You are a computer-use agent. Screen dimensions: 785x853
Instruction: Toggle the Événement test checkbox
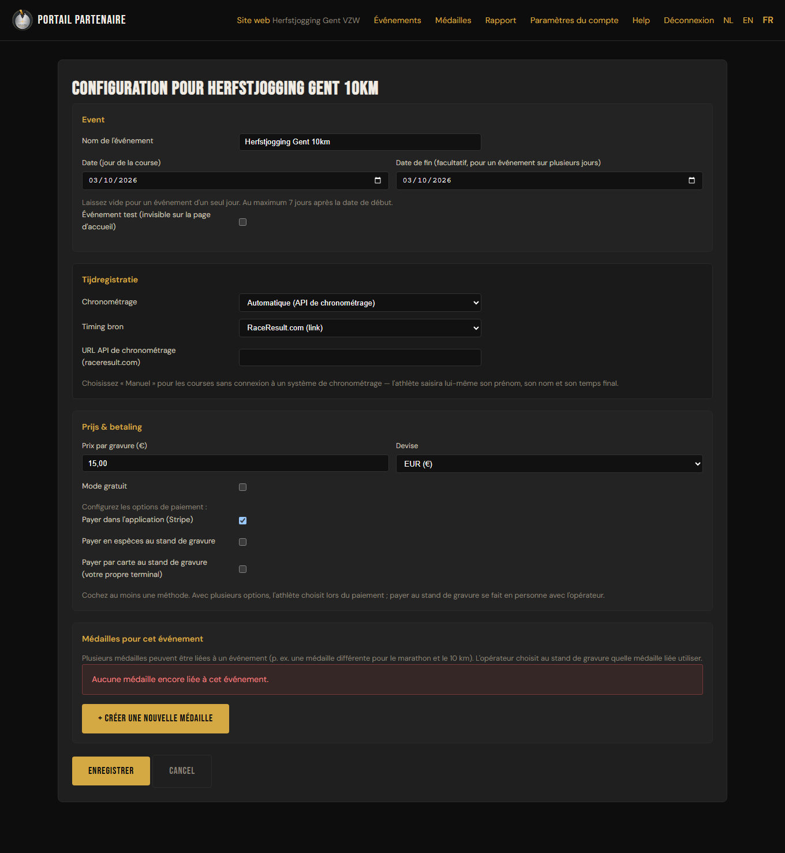[x=243, y=222]
